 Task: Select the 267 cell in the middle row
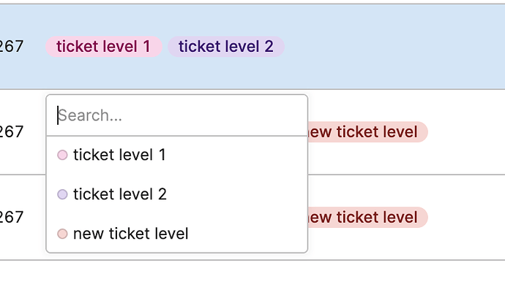pyautogui.click(x=12, y=131)
